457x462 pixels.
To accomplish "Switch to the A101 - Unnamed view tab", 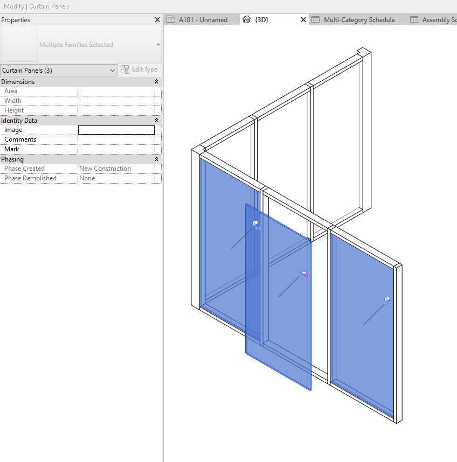I will click(202, 19).
